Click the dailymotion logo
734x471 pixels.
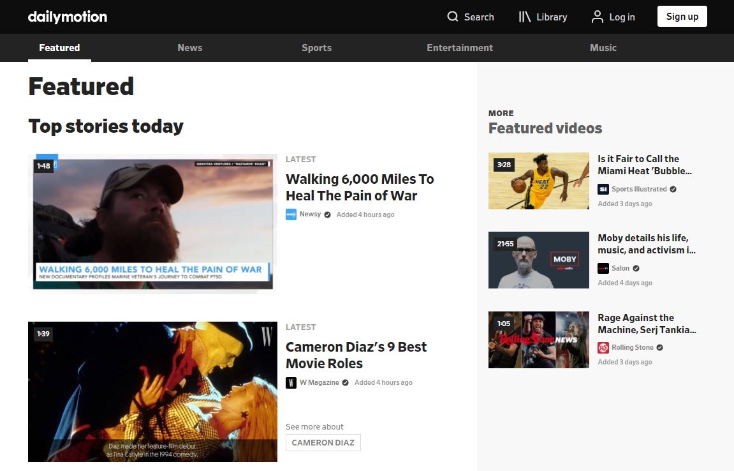click(x=67, y=17)
